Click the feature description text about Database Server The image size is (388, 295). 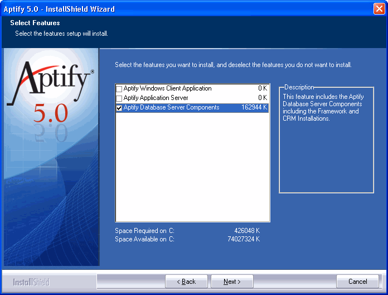tap(323, 107)
